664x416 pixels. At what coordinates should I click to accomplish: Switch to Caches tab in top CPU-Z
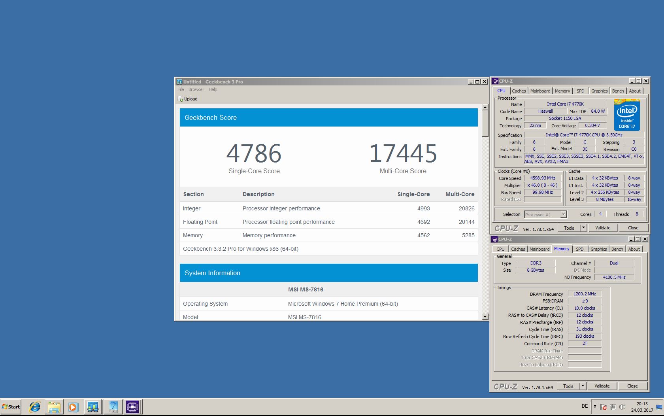(519, 91)
